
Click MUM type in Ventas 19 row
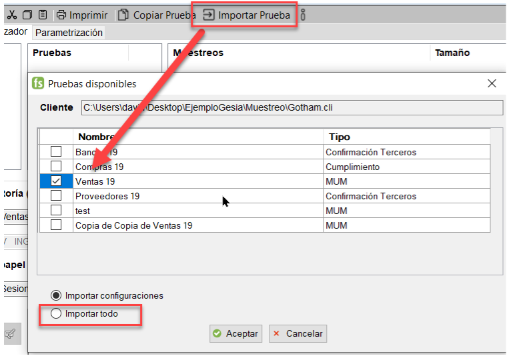click(407, 181)
